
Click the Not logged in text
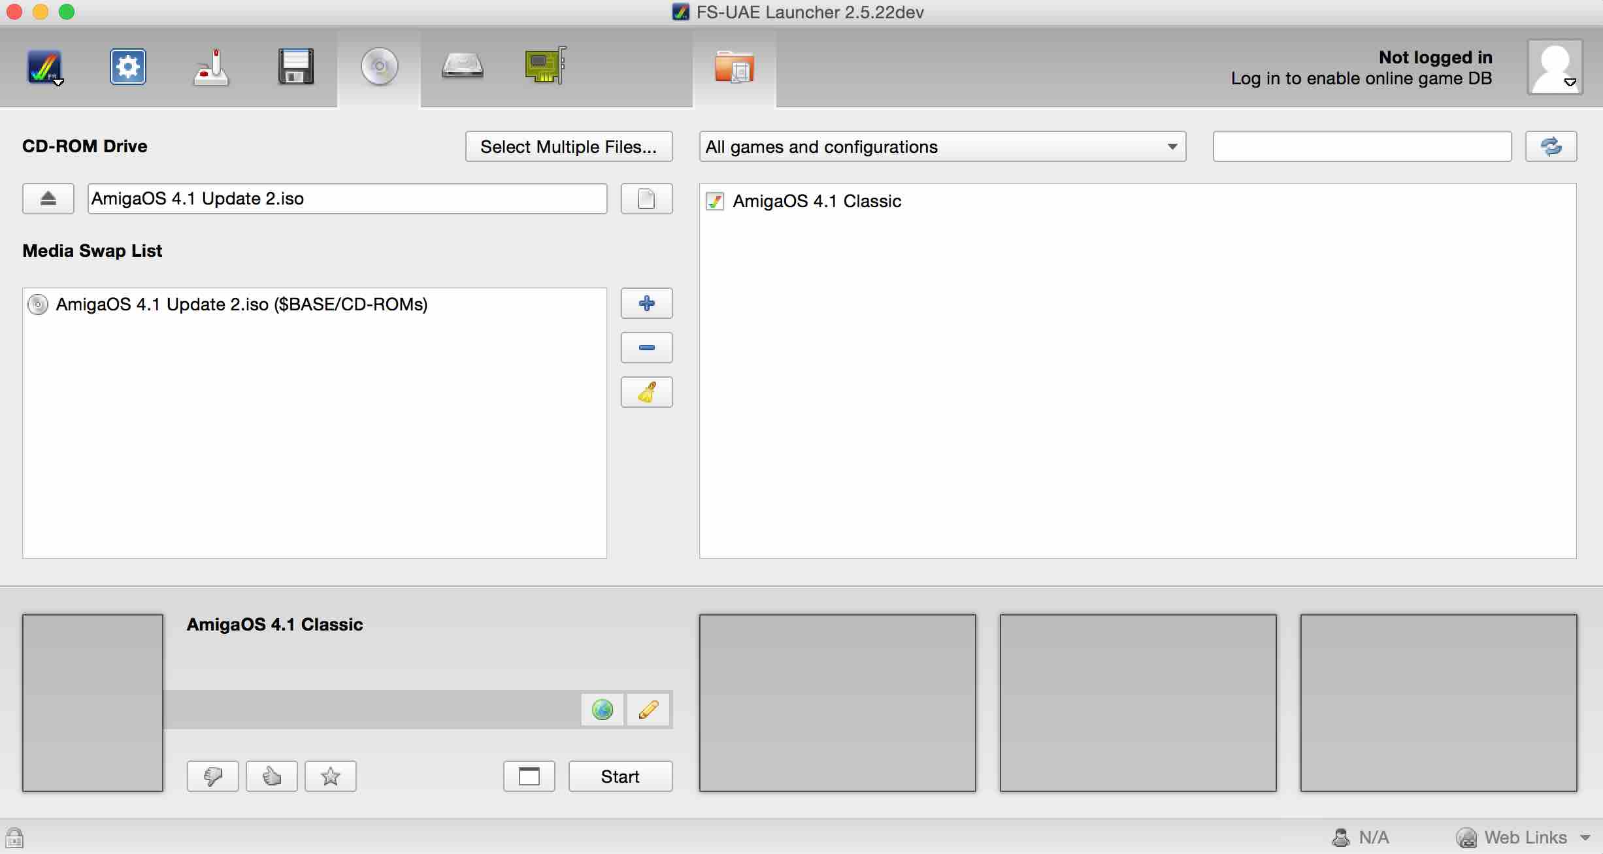1435,57
